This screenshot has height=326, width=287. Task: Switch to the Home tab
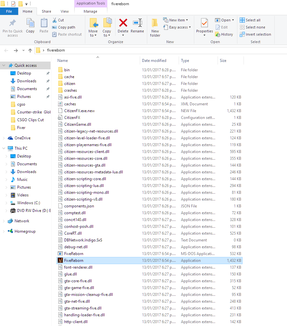click(x=28, y=11)
